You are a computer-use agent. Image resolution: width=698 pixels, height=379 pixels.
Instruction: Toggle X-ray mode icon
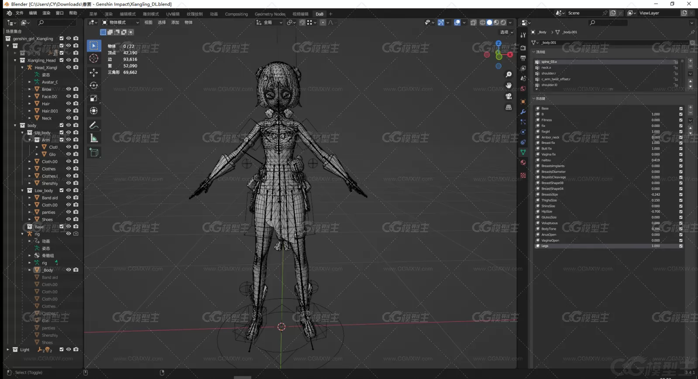[473, 23]
